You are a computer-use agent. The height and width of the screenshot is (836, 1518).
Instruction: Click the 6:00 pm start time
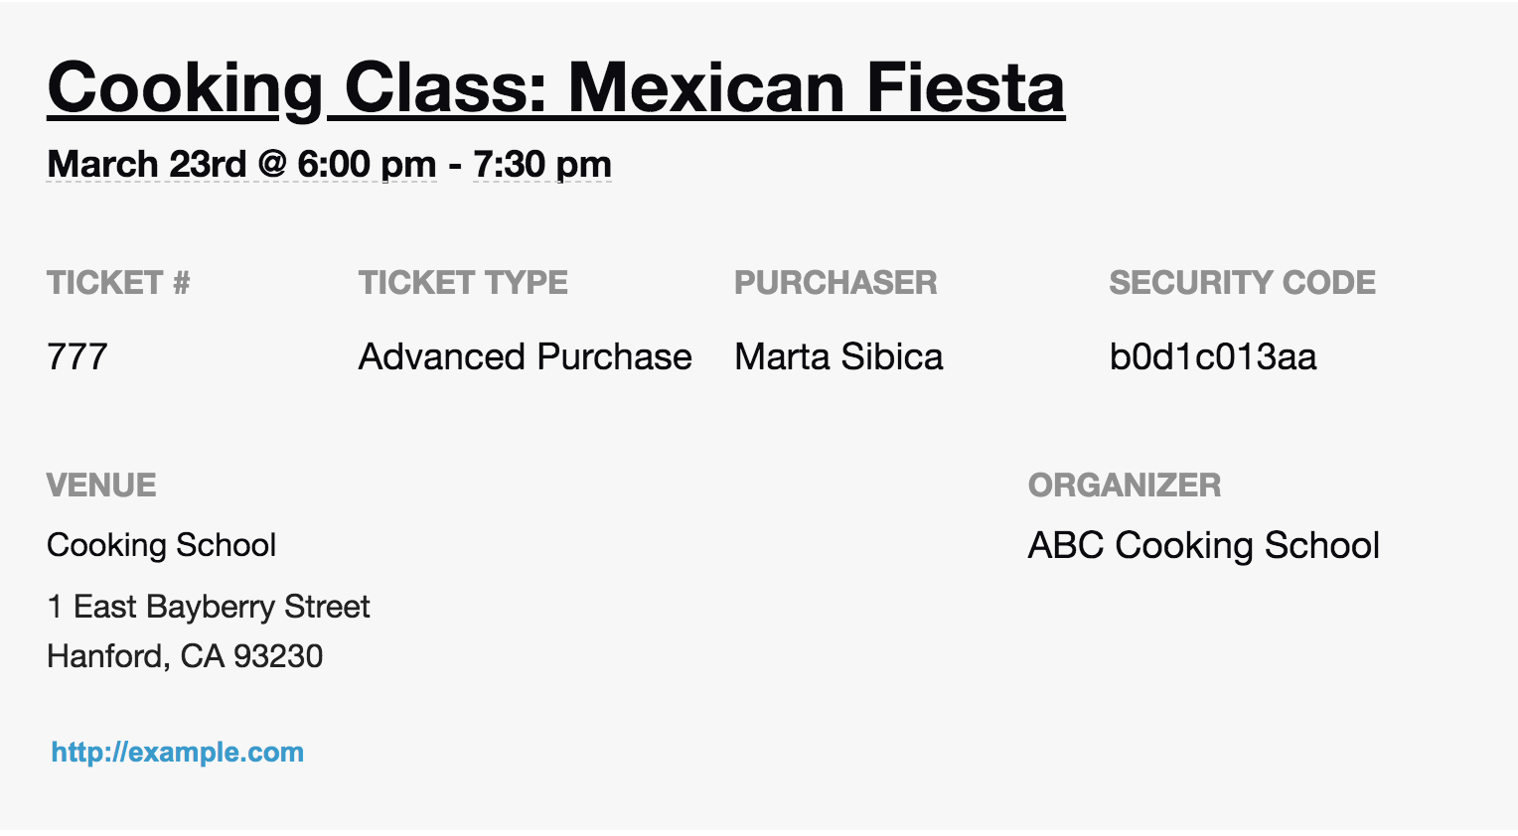(x=367, y=164)
